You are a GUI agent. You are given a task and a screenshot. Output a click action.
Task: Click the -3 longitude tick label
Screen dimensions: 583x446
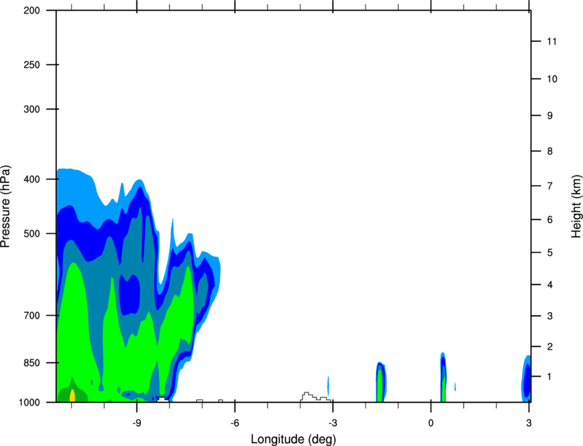pyautogui.click(x=333, y=423)
